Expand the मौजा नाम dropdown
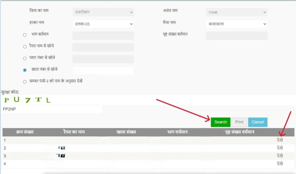The image size is (296, 174). (236, 24)
